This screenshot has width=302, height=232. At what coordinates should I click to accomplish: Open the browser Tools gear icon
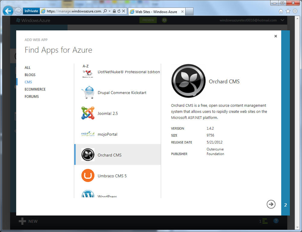[x=295, y=11]
